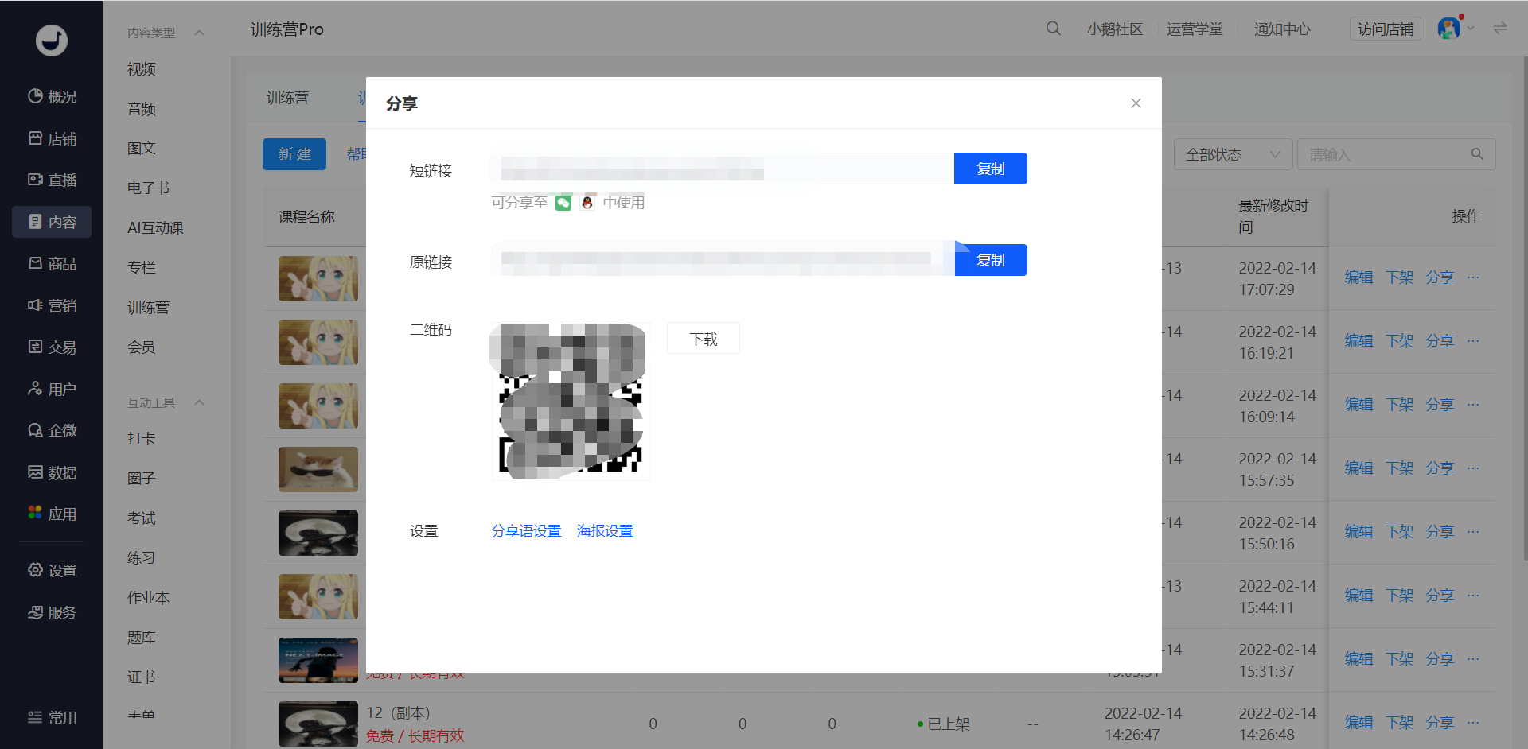Open the 商品 products section
This screenshot has height=749, width=1528.
52,263
